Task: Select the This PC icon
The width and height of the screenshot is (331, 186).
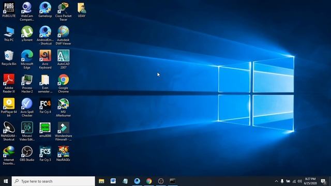Action: [9, 34]
